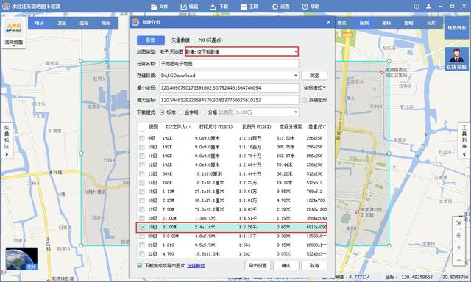The image size is (471, 282).
Task: Click the 取消 cancel button
Action: point(314,266)
